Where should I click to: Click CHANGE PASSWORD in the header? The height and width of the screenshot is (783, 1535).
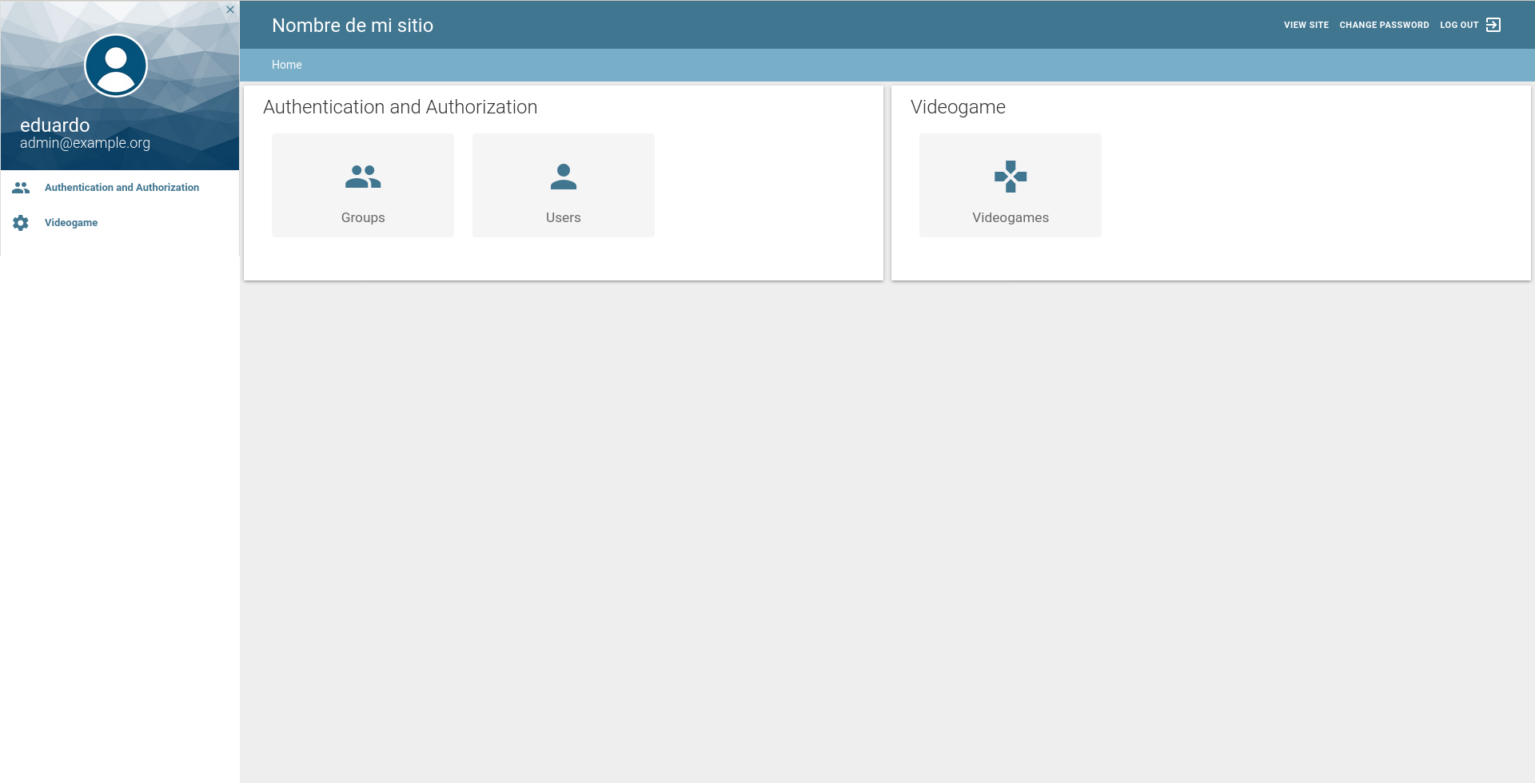coord(1384,25)
